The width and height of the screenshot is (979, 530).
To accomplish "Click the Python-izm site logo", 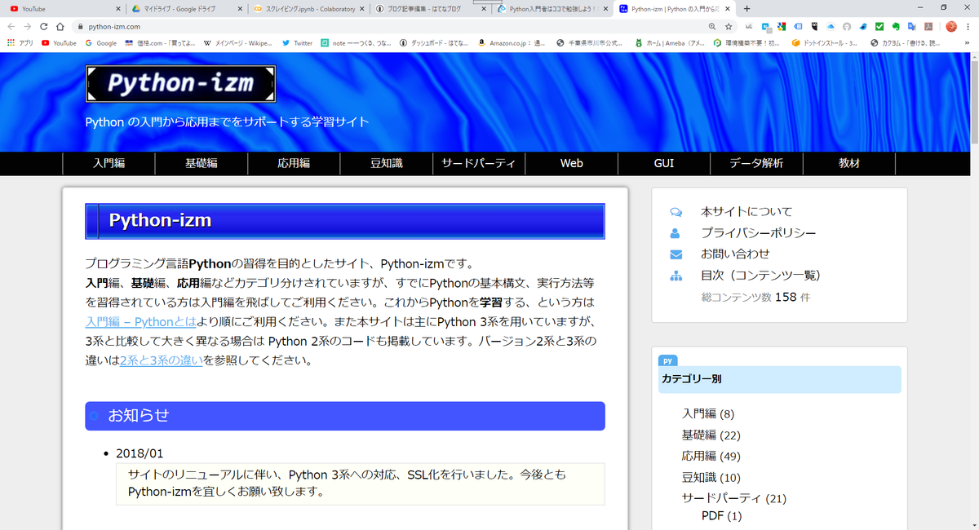I will [180, 83].
